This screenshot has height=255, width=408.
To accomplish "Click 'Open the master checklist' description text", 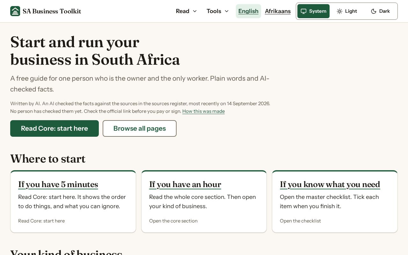I will click(x=329, y=201).
